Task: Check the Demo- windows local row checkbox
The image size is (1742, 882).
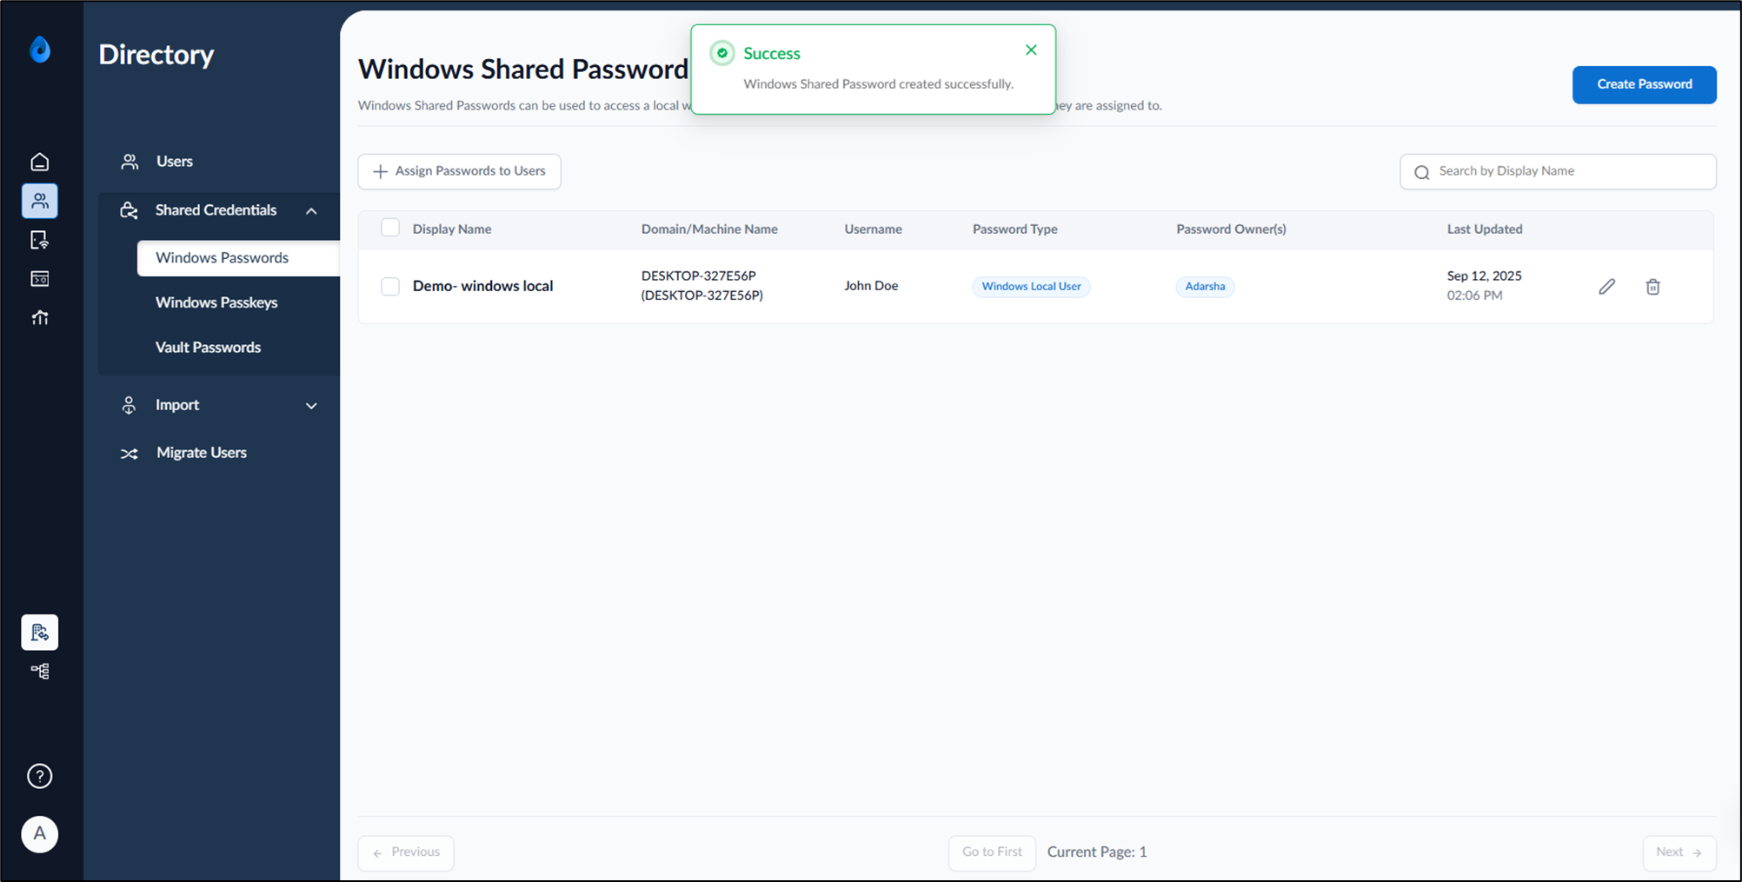Action: pyautogui.click(x=390, y=286)
